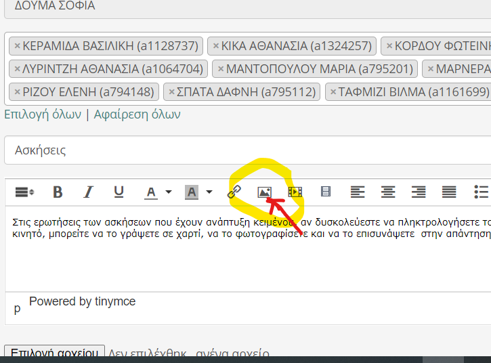Click the media filmstrip icon

[x=326, y=192]
